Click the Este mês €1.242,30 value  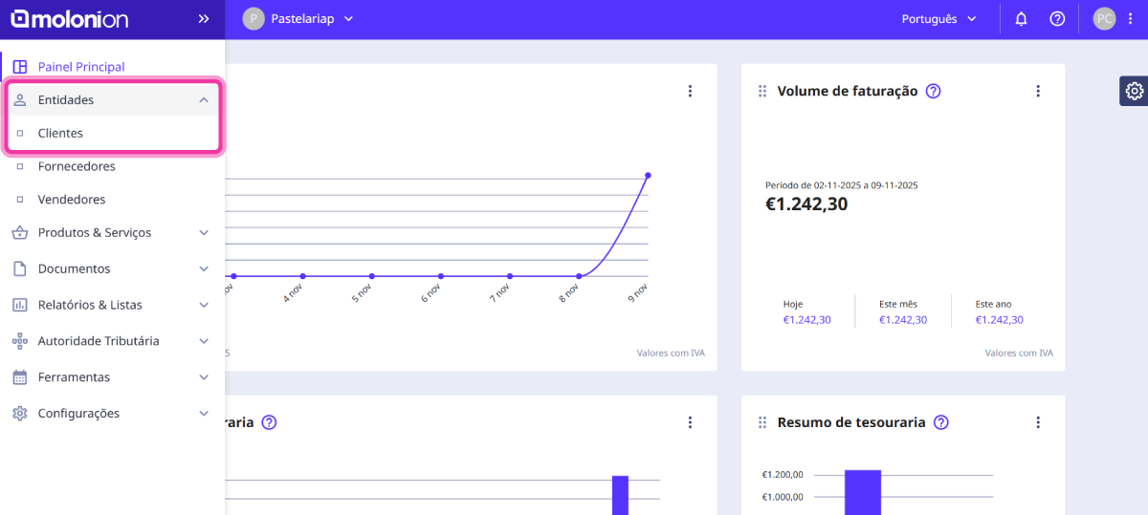coord(902,320)
